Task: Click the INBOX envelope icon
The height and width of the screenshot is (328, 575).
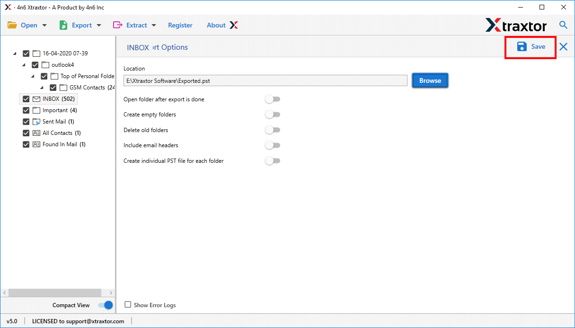Action: tap(36, 99)
